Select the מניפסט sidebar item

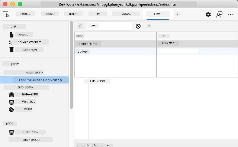tap(24, 35)
